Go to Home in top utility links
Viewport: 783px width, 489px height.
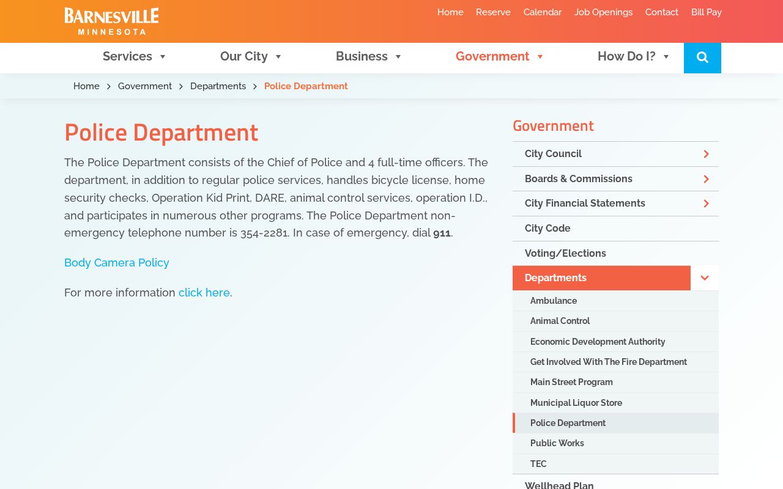(450, 12)
